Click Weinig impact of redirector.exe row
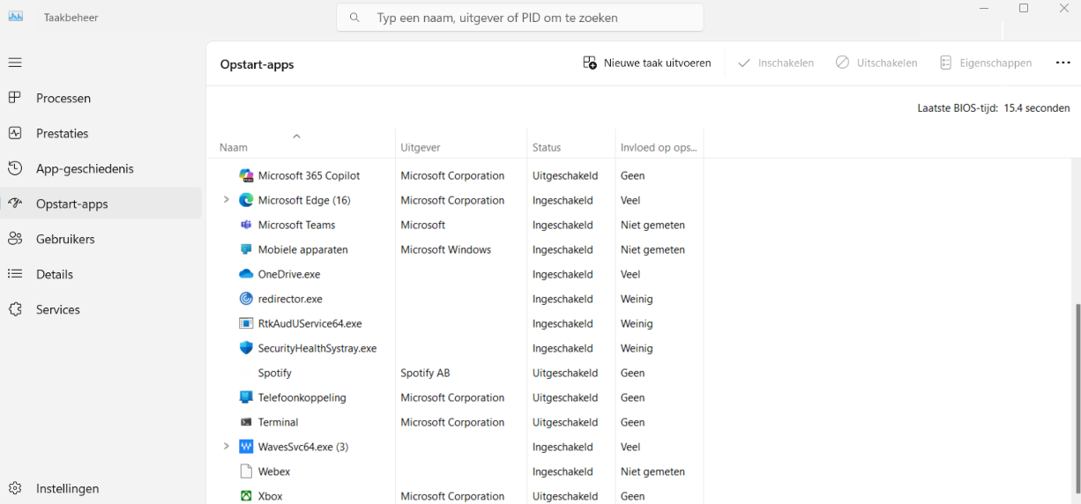1081x504 pixels. [637, 299]
